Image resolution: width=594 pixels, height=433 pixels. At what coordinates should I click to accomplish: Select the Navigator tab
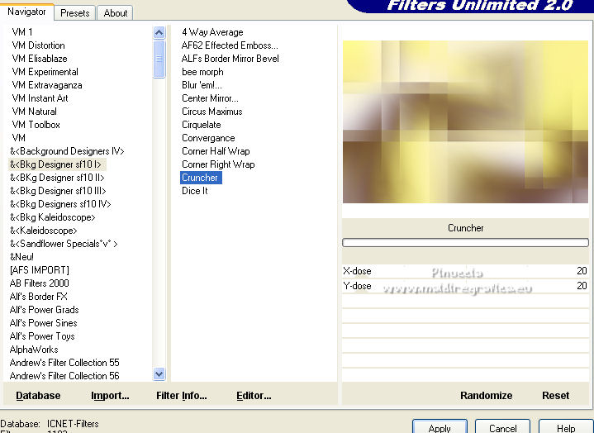[26, 12]
